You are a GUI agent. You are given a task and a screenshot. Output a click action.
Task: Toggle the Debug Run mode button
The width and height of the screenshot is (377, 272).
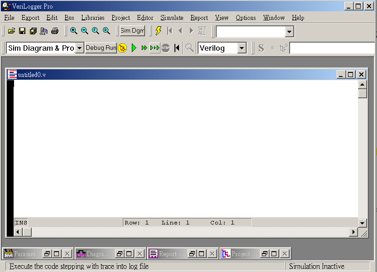101,48
